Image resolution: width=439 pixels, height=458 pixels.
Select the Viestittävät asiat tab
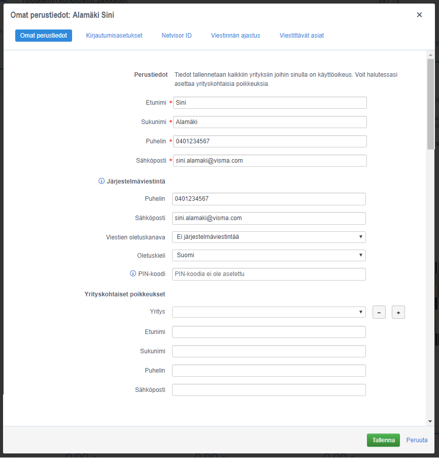[301, 36]
